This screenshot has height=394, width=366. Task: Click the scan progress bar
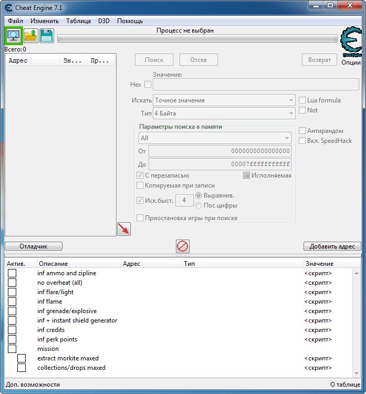(197, 39)
